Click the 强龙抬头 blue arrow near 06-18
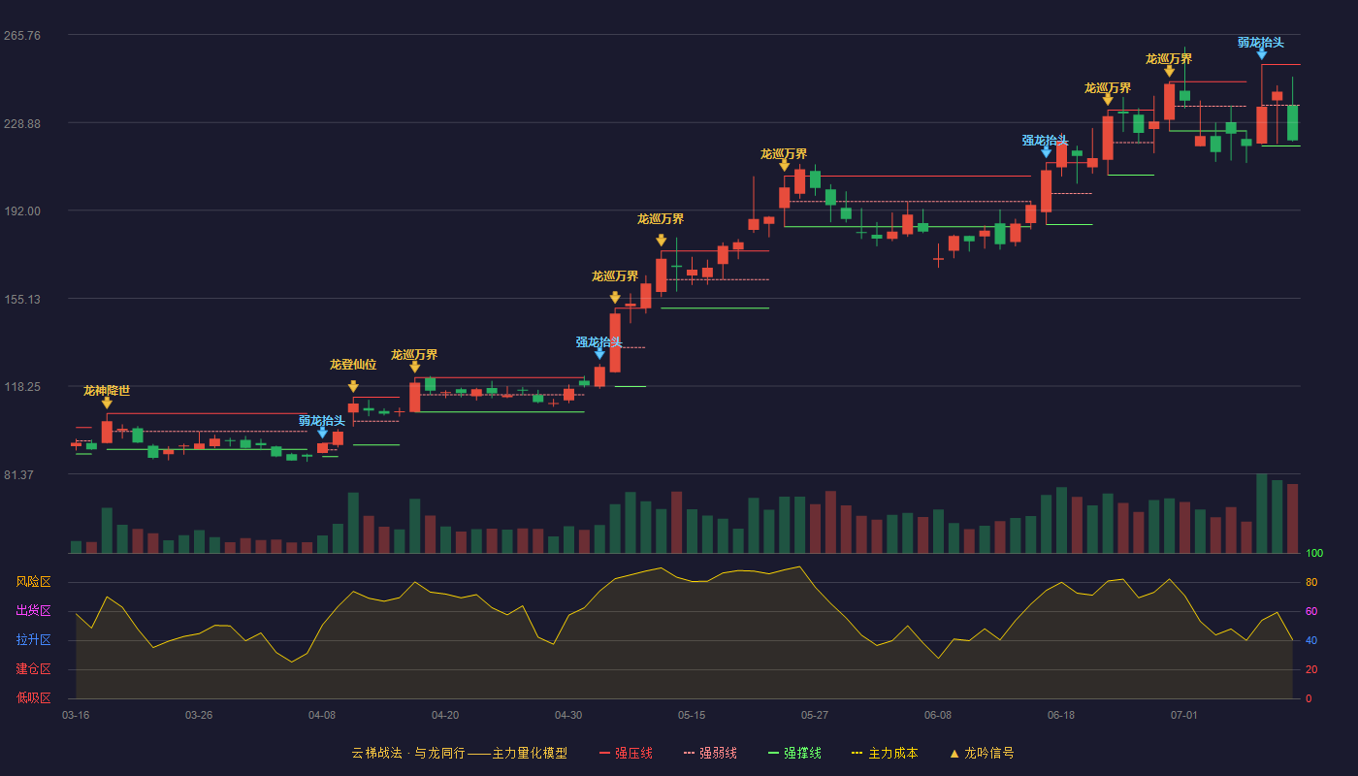This screenshot has width=1358, height=776. [1046, 152]
